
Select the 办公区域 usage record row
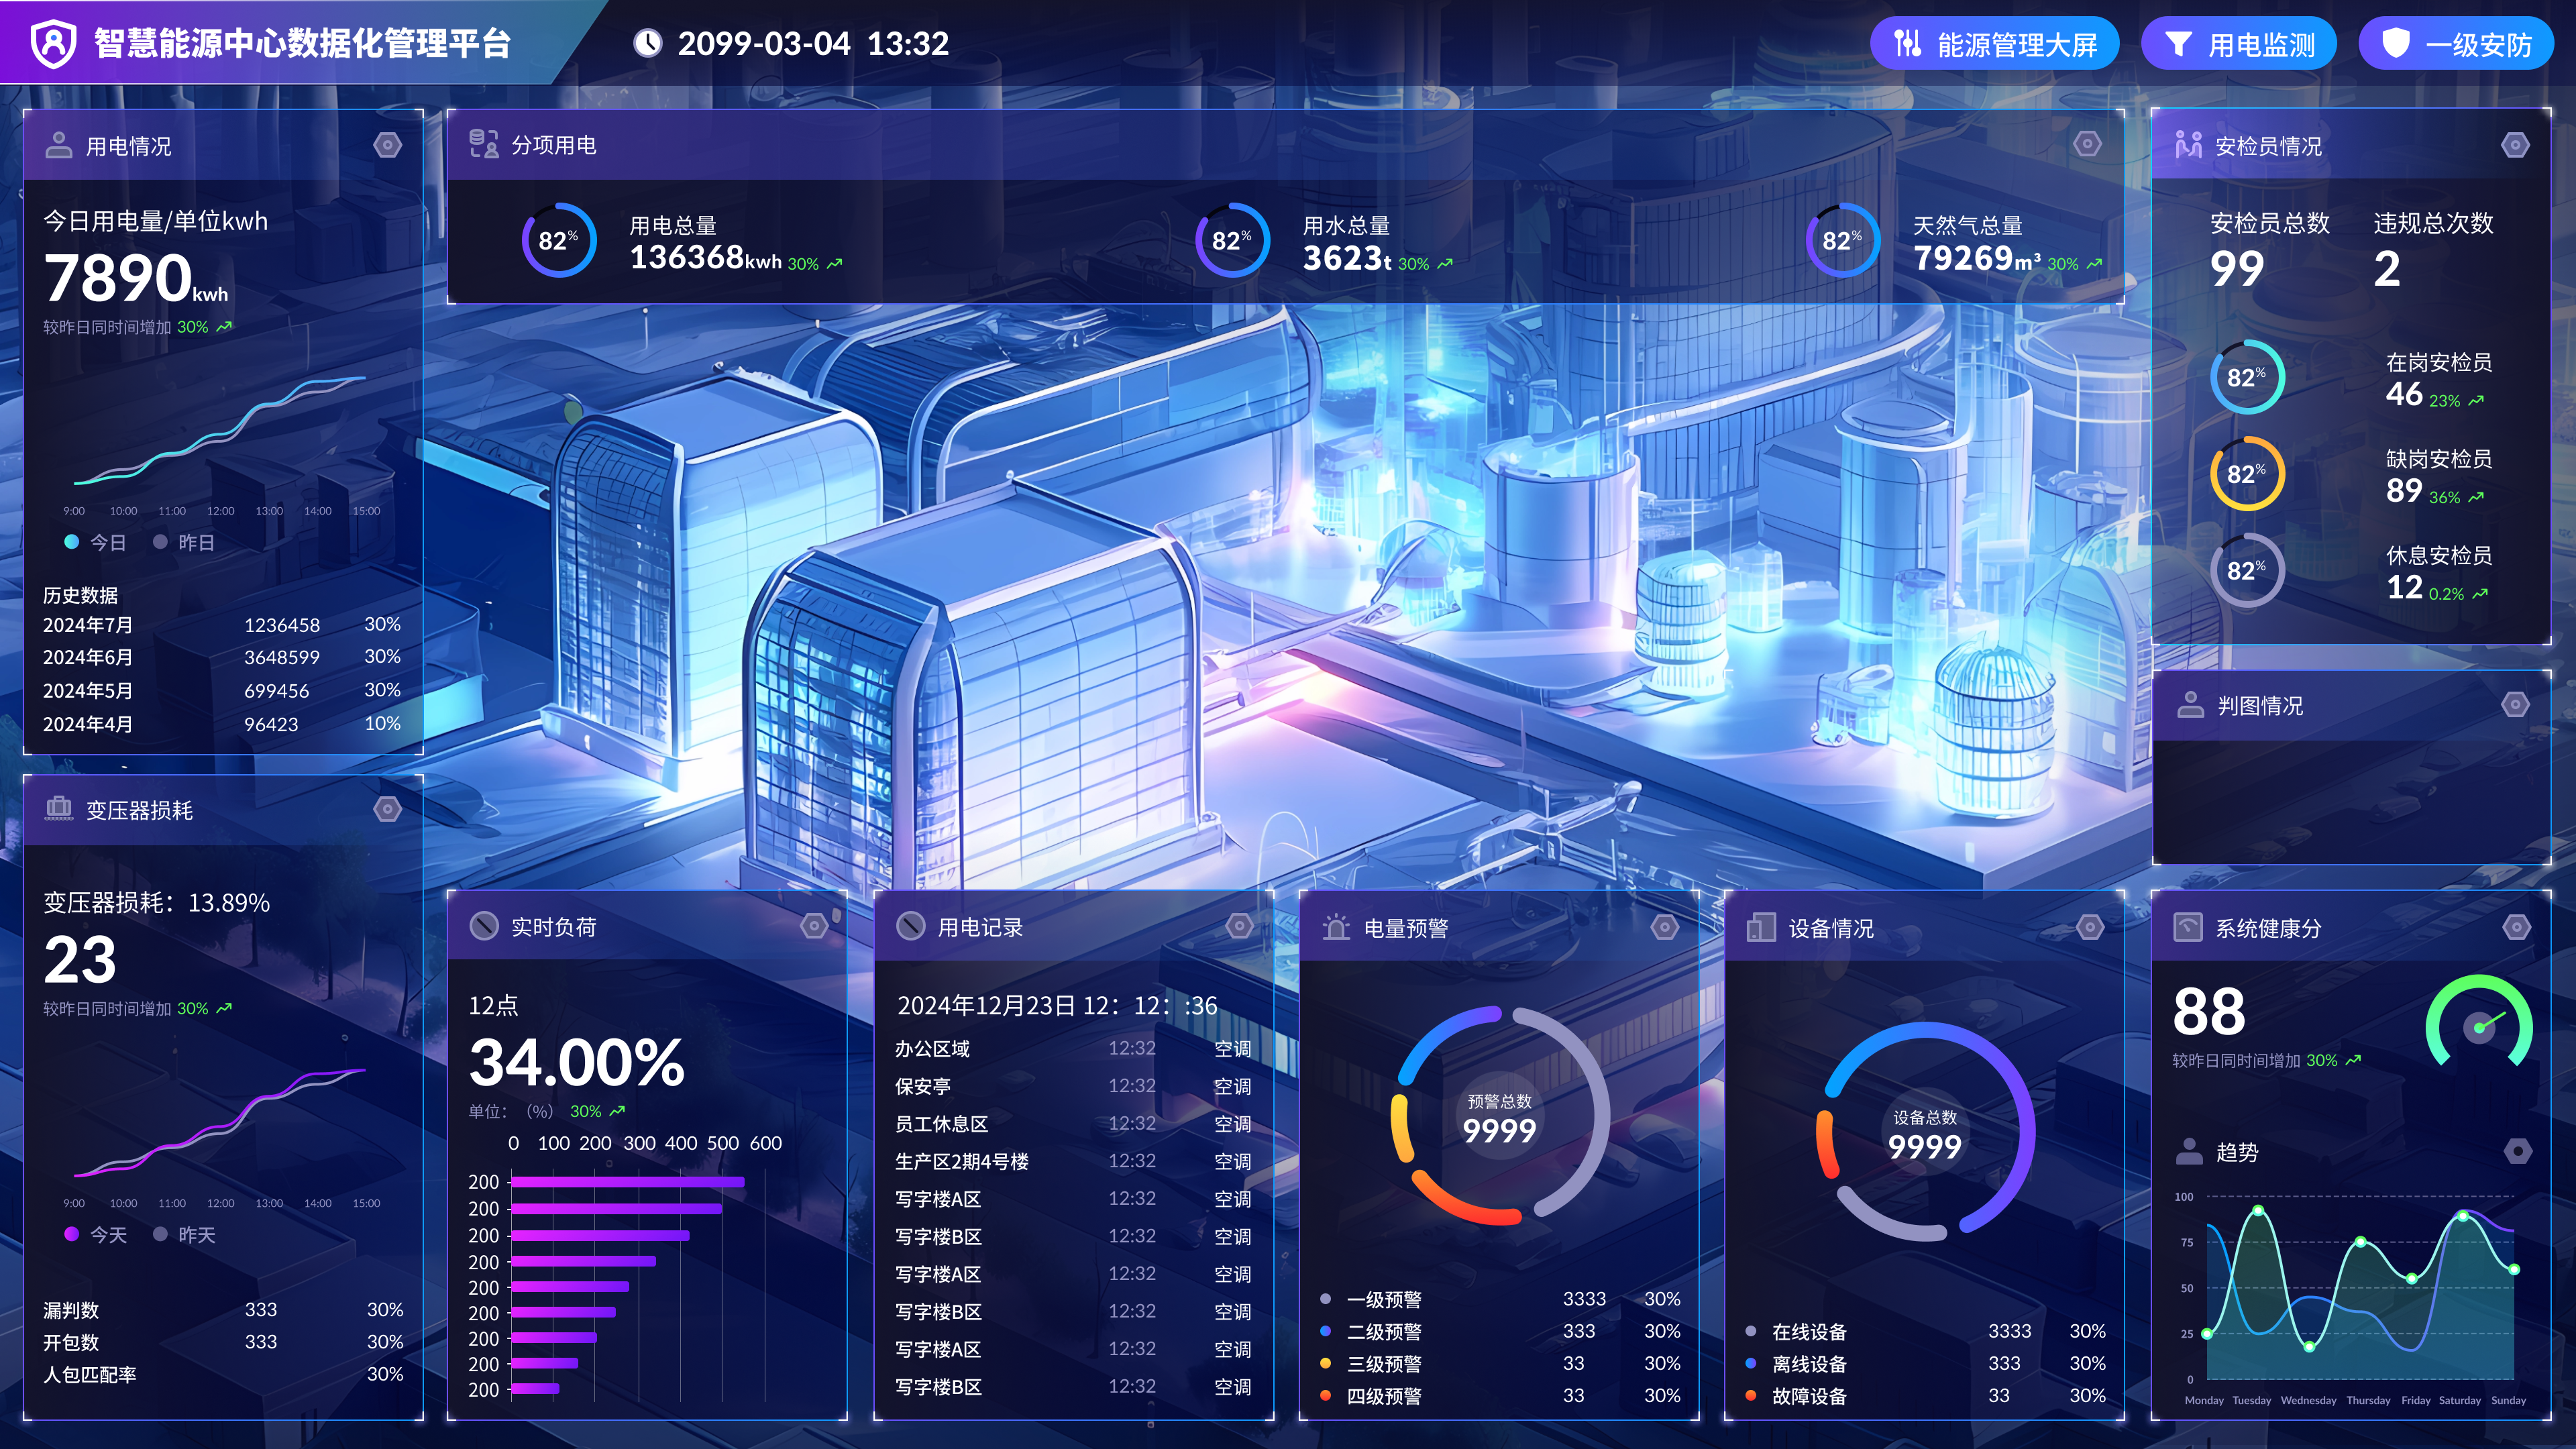(1073, 1048)
